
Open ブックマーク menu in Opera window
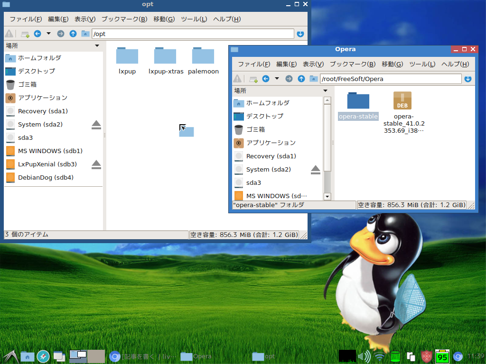(x=353, y=64)
